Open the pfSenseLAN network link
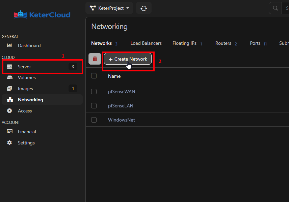289x202 pixels. point(120,105)
